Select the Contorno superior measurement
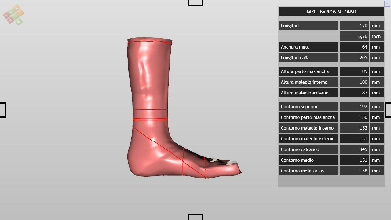 (x=308, y=107)
